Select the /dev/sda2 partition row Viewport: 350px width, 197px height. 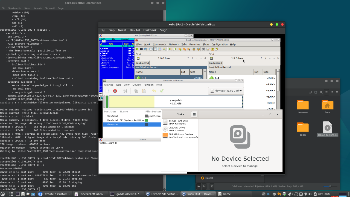(x=112, y=120)
